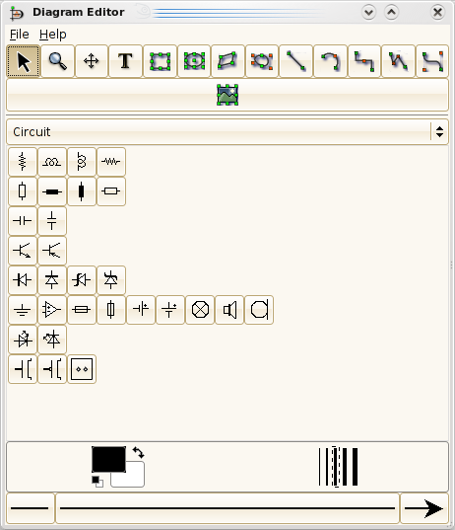Pick the vertical fuse symbol
The width and height of the screenshot is (455, 530).
pyautogui.click(x=111, y=310)
